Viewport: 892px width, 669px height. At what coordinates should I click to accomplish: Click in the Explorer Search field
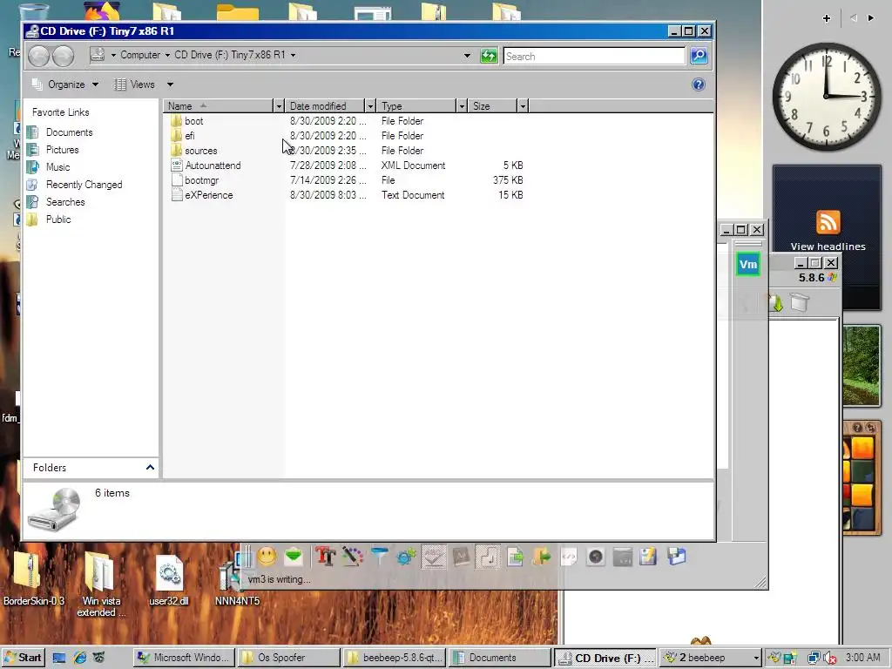point(594,57)
